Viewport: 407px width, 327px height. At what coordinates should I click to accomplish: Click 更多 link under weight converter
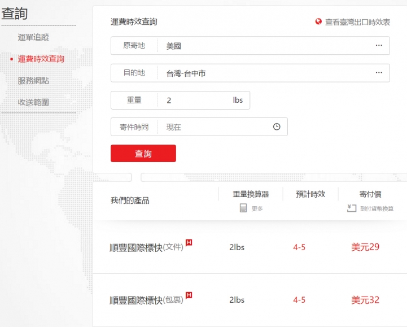point(257,208)
